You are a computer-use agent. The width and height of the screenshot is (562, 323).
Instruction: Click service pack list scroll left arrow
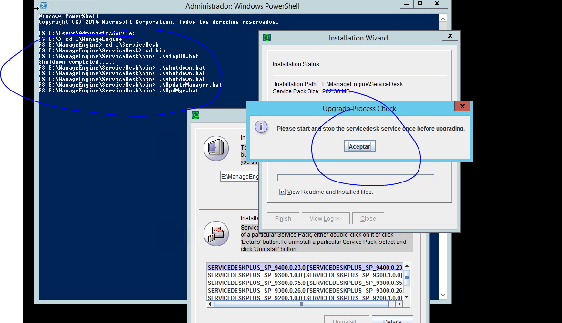tap(210, 304)
